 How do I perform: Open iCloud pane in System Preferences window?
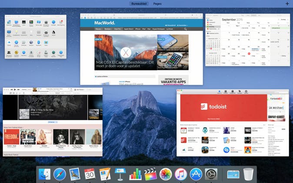coord(9,42)
